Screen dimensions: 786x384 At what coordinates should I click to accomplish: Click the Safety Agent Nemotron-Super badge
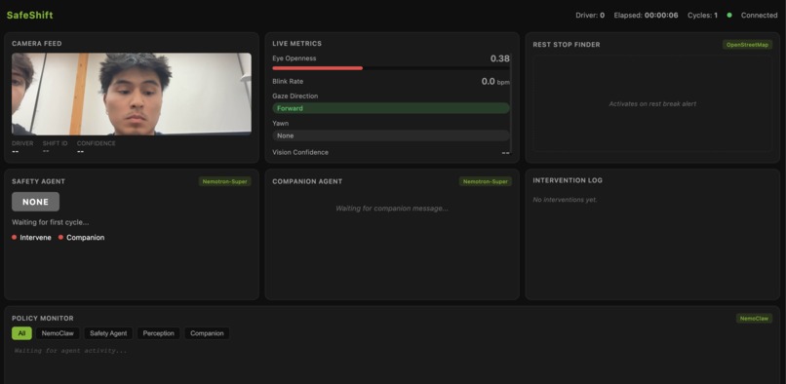point(224,181)
